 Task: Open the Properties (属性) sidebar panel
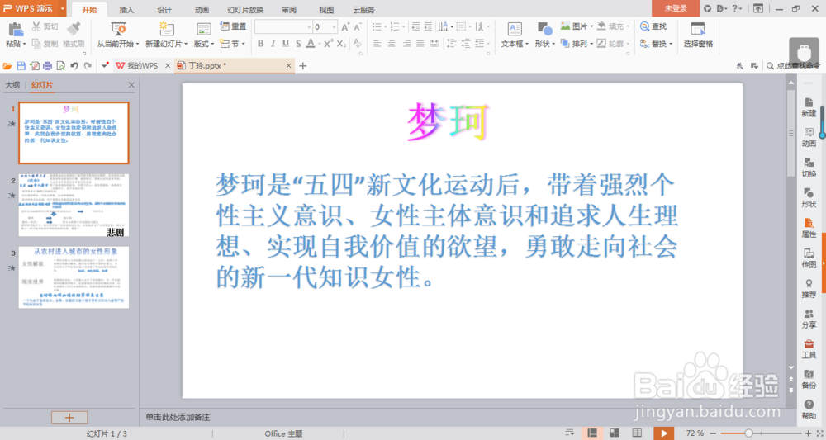809,228
